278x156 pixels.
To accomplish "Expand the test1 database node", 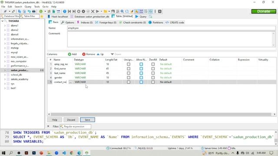I will pos(5,88).
